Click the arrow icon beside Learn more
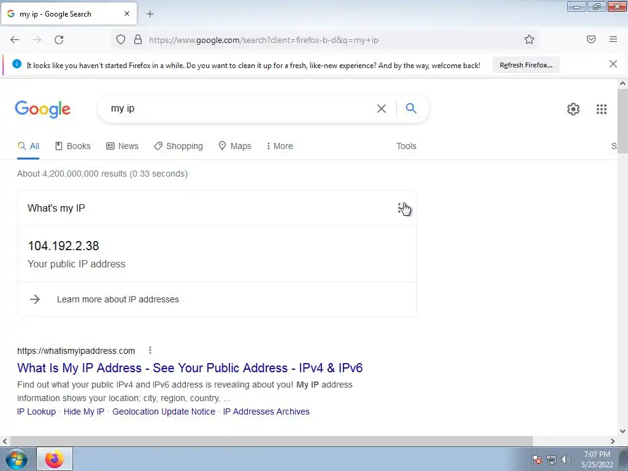 pyautogui.click(x=35, y=299)
